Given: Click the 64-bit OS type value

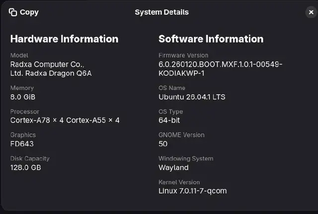Looking at the screenshot, I should pyautogui.click(x=169, y=120).
